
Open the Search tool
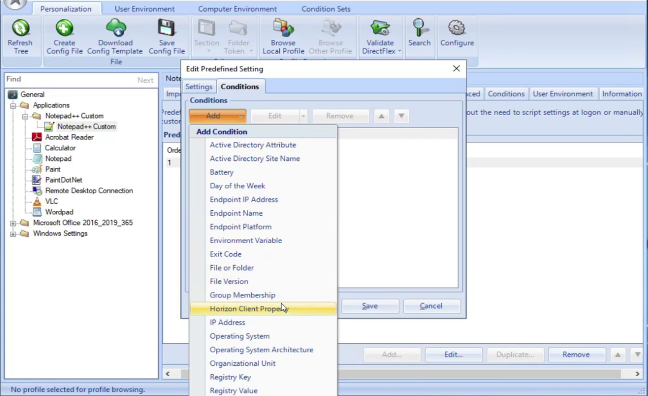coord(418,27)
